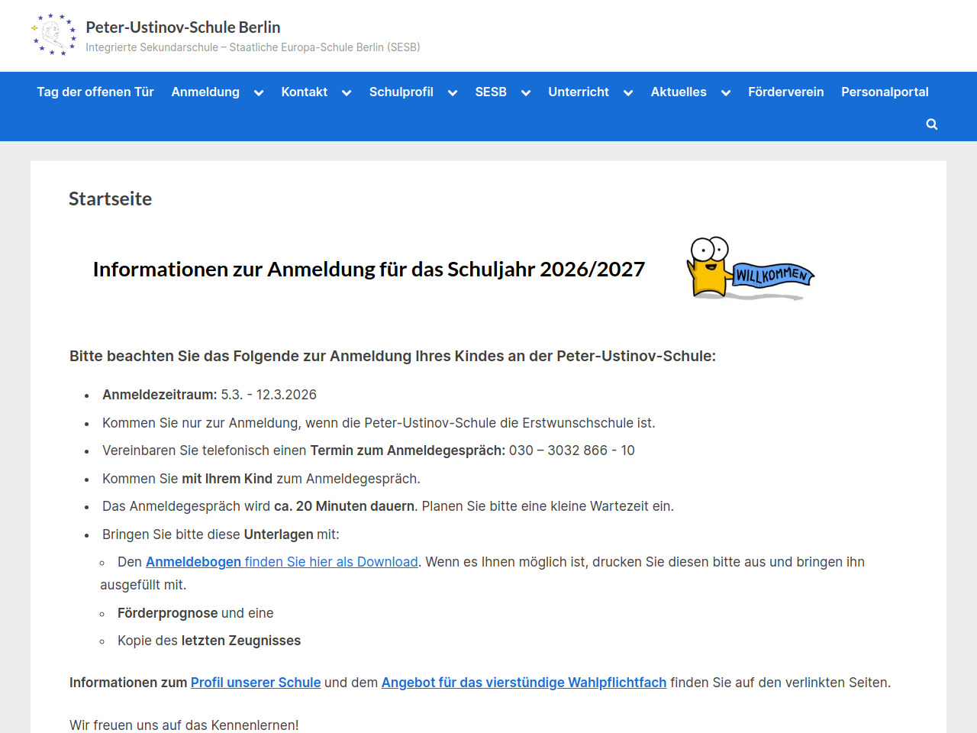
Task: Go to the Förderverein menu item
Action: (785, 92)
